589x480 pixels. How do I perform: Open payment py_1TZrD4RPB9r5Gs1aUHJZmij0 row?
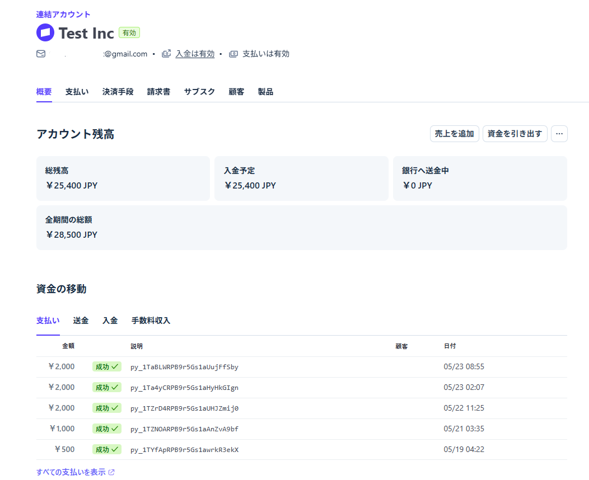click(x=302, y=408)
